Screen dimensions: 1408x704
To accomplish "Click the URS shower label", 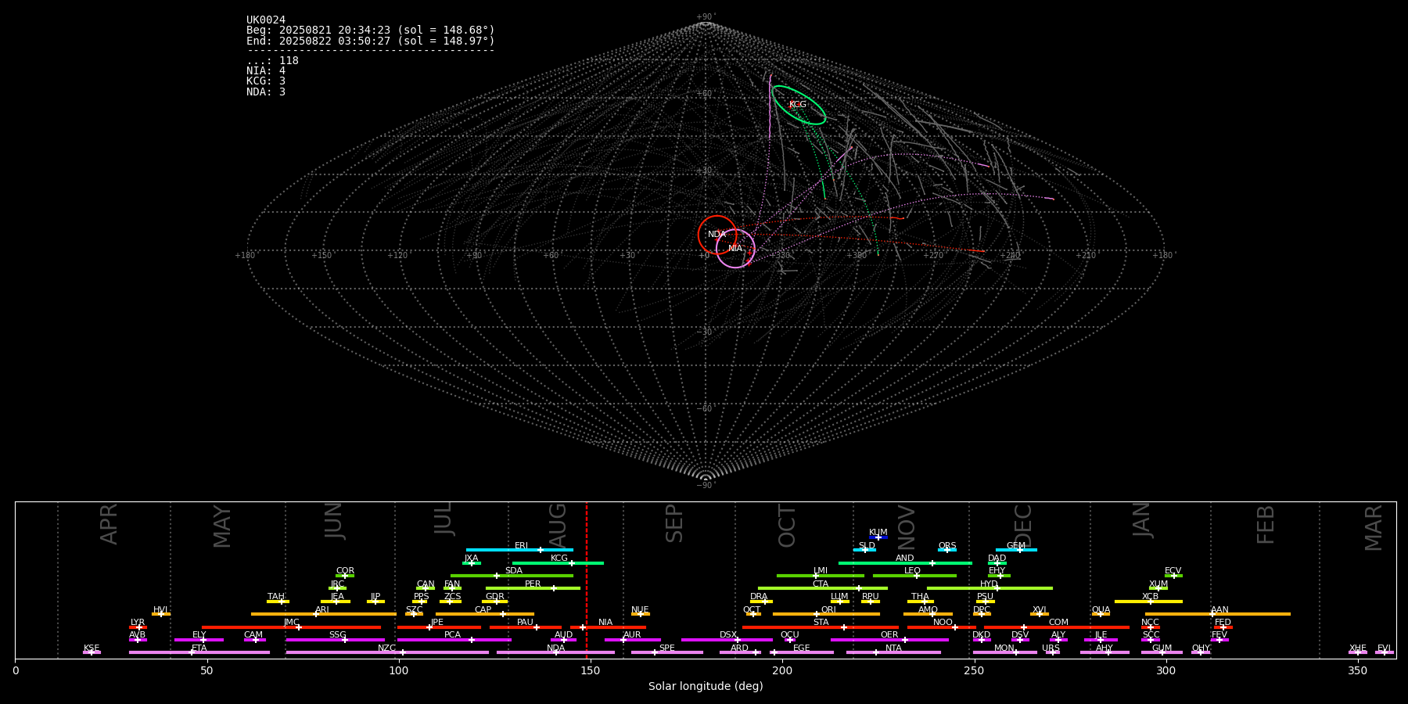I will [x=1051, y=648].
